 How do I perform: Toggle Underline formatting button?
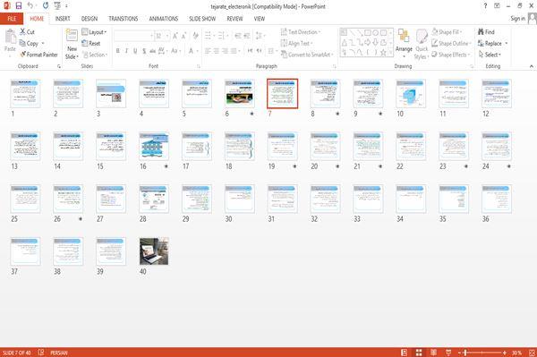click(x=135, y=51)
